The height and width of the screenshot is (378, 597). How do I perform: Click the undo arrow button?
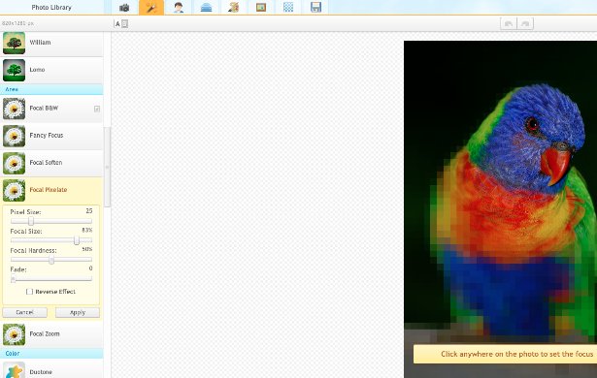pyautogui.click(x=509, y=23)
